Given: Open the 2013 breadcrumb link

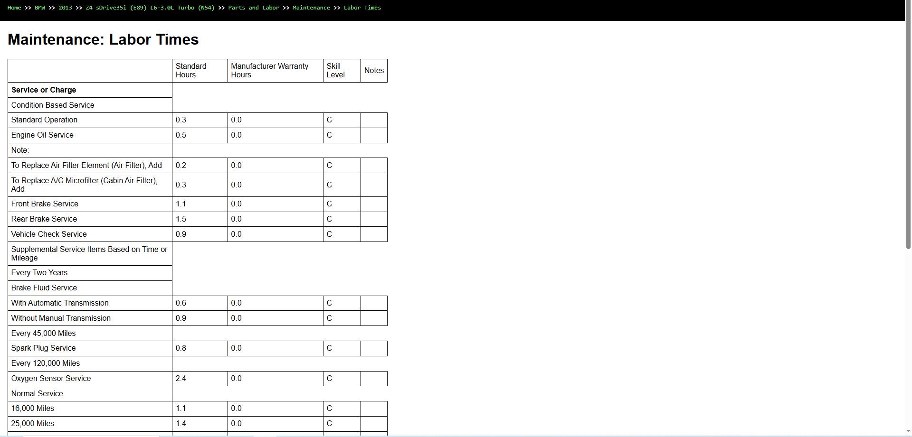Looking at the screenshot, I should 65,8.
